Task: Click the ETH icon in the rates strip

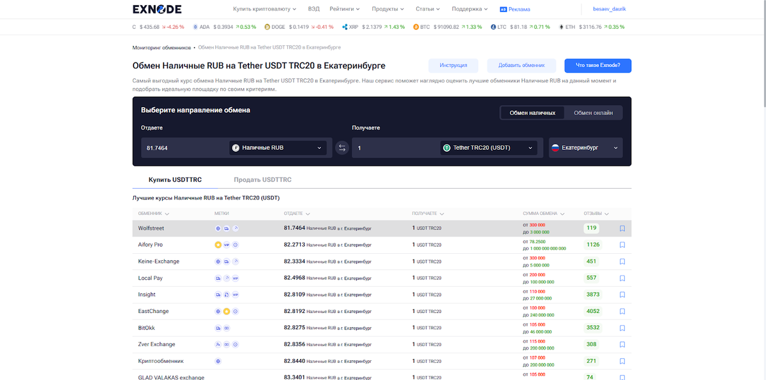Action: click(x=560, y=27)
